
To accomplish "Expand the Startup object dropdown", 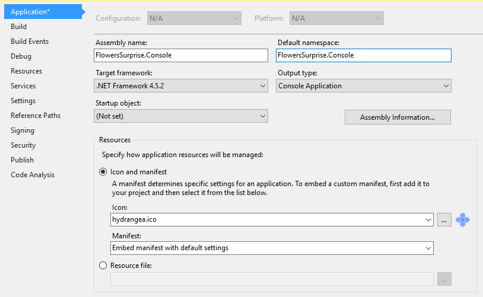I will pos(181,116).
